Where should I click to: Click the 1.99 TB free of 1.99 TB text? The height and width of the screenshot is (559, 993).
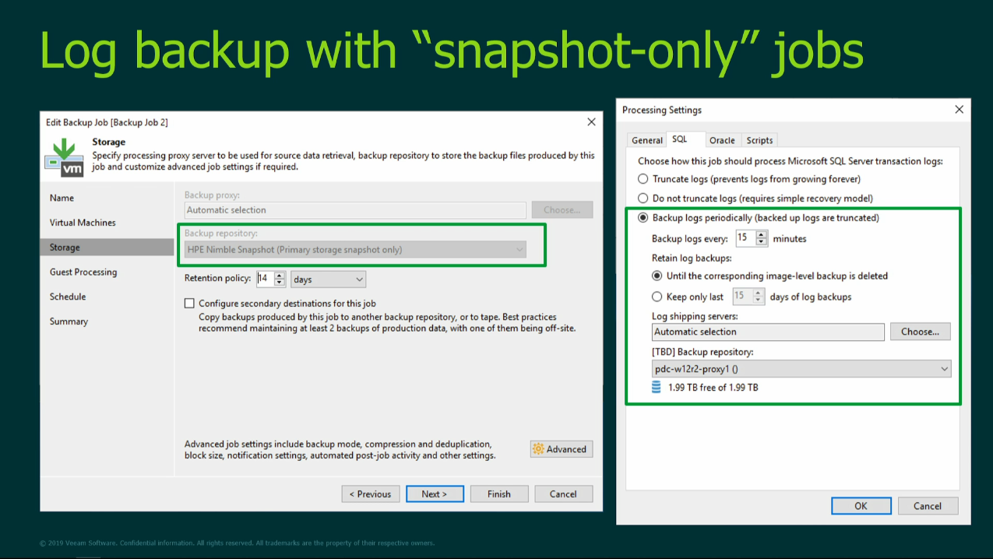click(x=713, y=388)
